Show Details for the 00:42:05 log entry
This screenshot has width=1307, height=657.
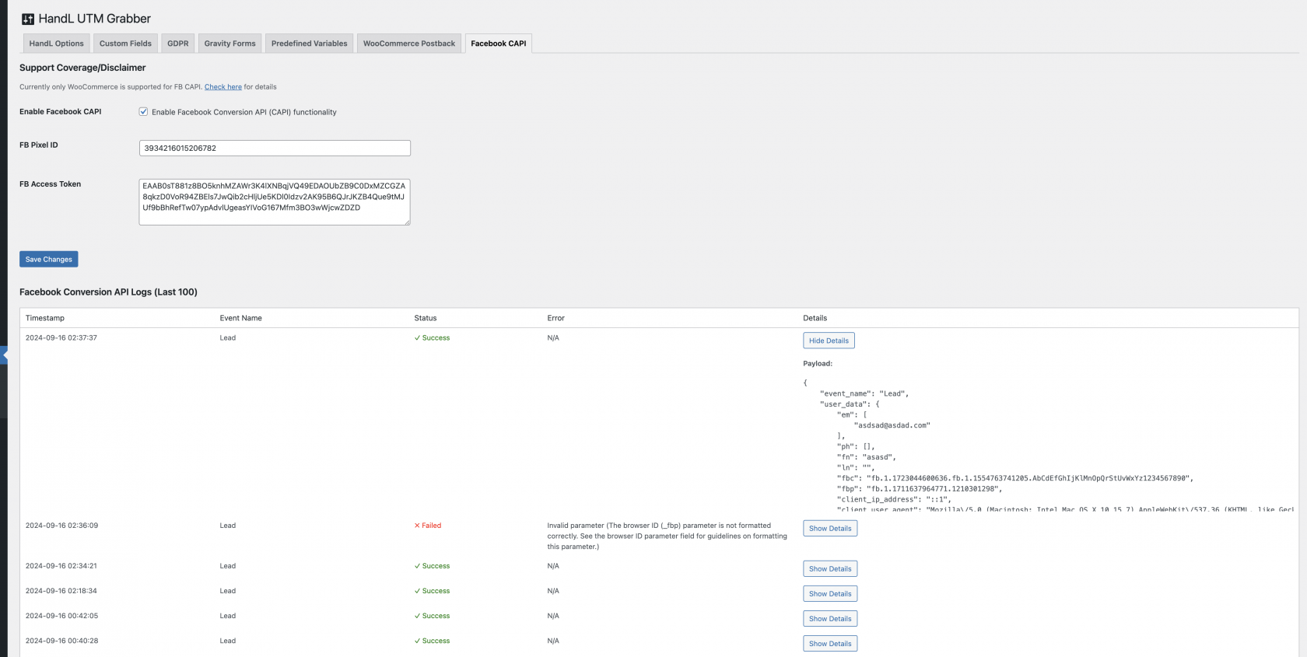[x=830, y=619]
